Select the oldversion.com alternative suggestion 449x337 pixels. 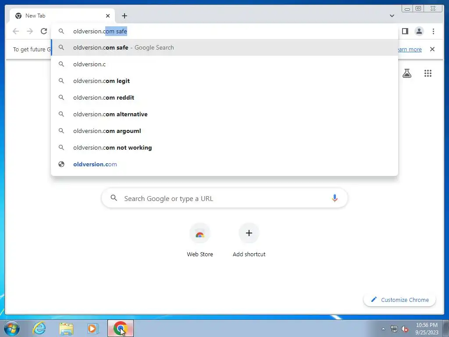click(x=224, y=114)
